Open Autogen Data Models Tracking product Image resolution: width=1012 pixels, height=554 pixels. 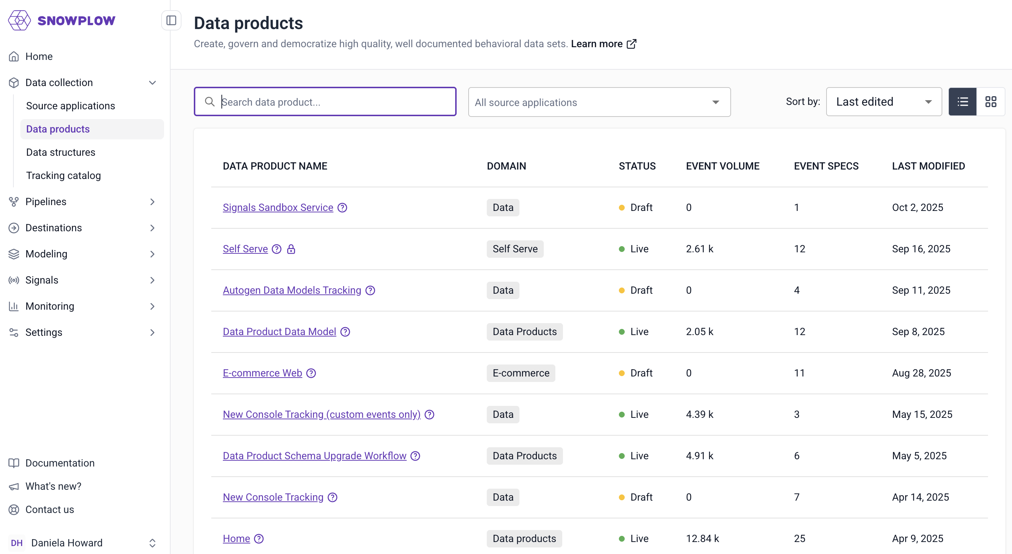(x=292, y=290)
